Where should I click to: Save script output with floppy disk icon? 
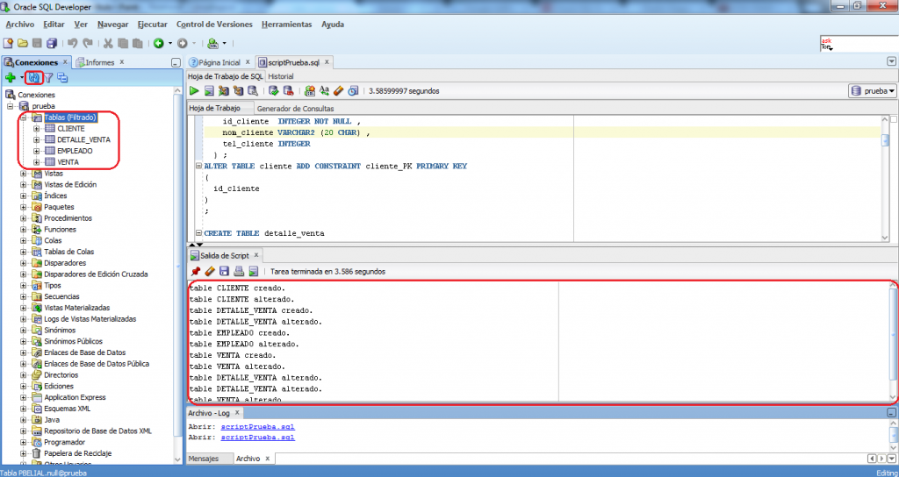[224, 272]
